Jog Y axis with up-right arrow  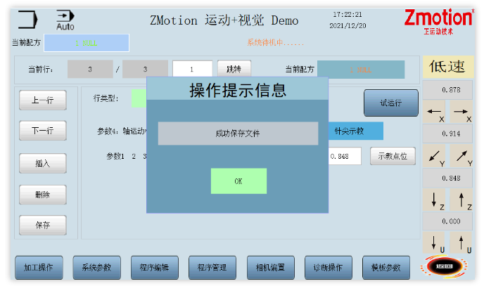(x=461, y=156)
